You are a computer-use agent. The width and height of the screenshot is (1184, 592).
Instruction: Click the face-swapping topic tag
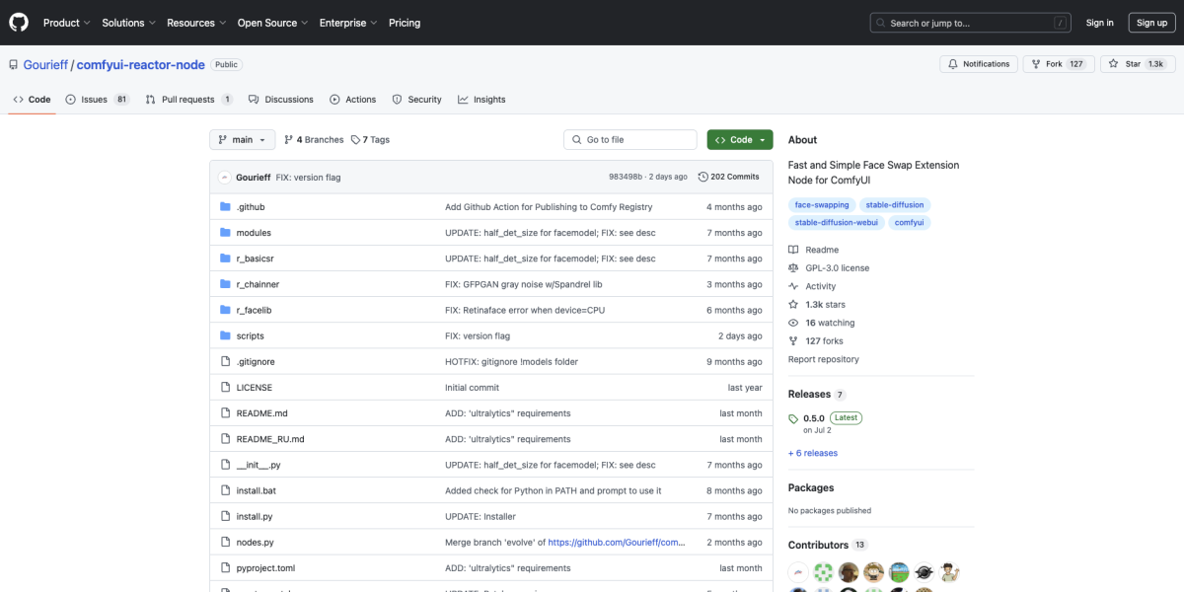[x=820, y=205]
